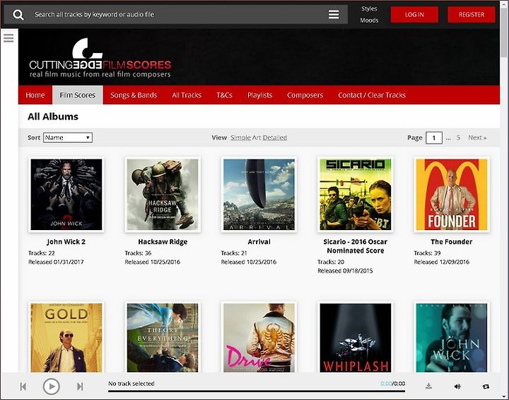The image size is (509, 400).
Task: Skip to next track in player
Action: coord(80,387)
